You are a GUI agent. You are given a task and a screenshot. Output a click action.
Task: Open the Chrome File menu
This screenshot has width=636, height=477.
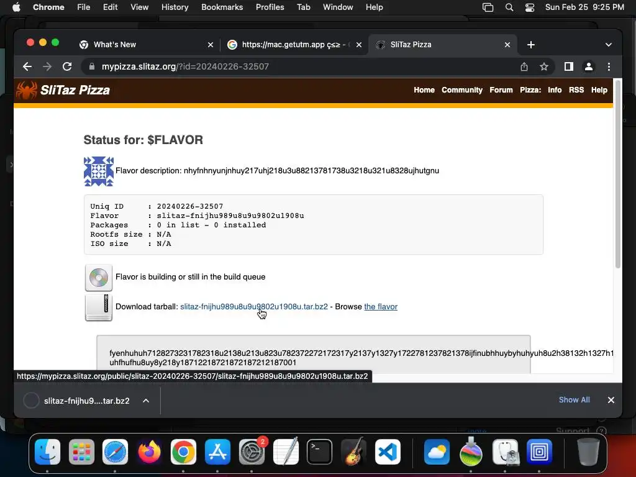(84, 7)
